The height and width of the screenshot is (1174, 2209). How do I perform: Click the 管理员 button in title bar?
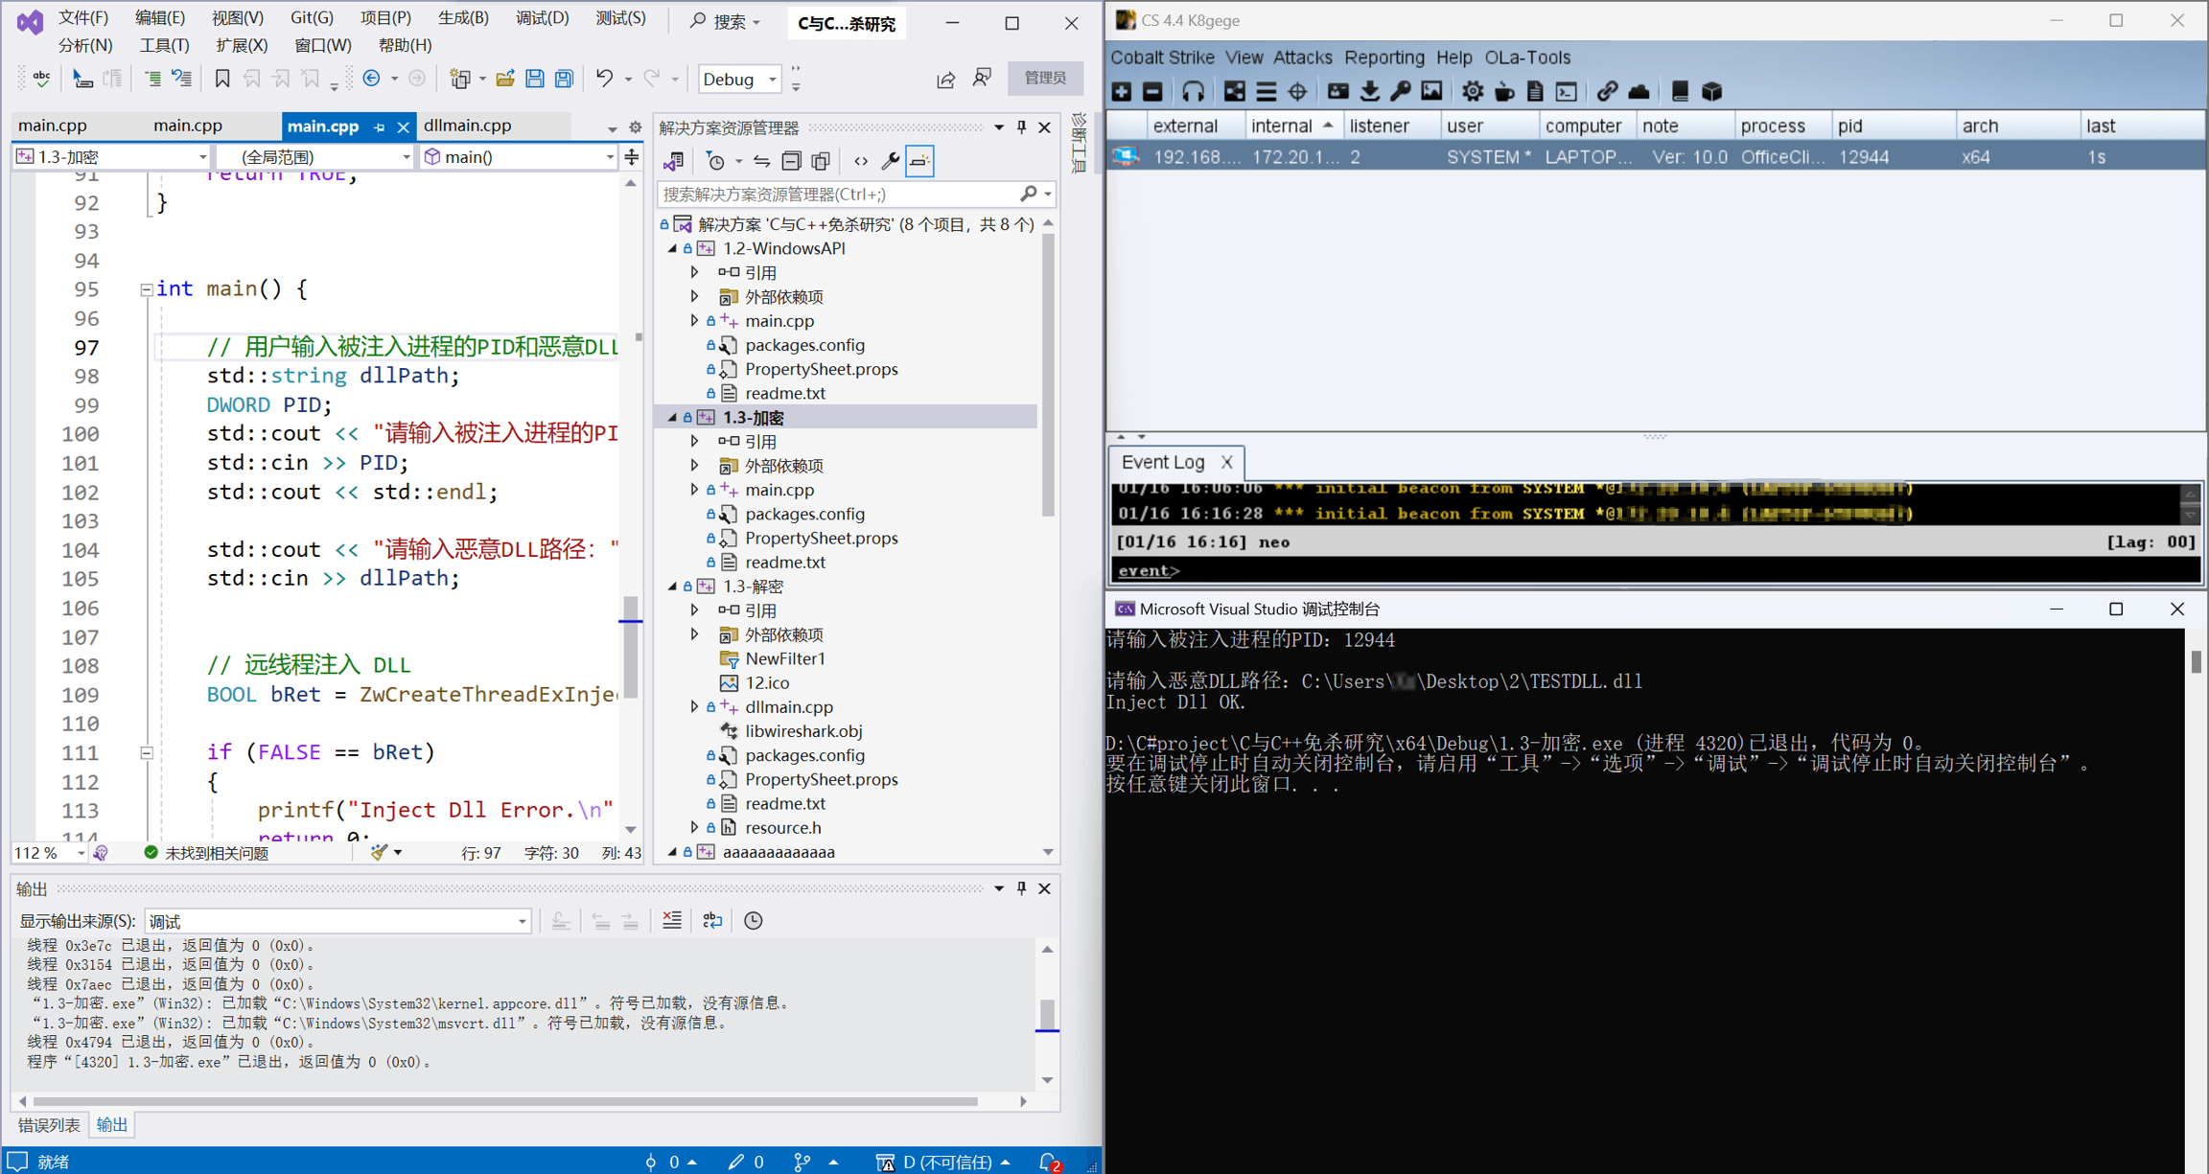point(1045,79)
